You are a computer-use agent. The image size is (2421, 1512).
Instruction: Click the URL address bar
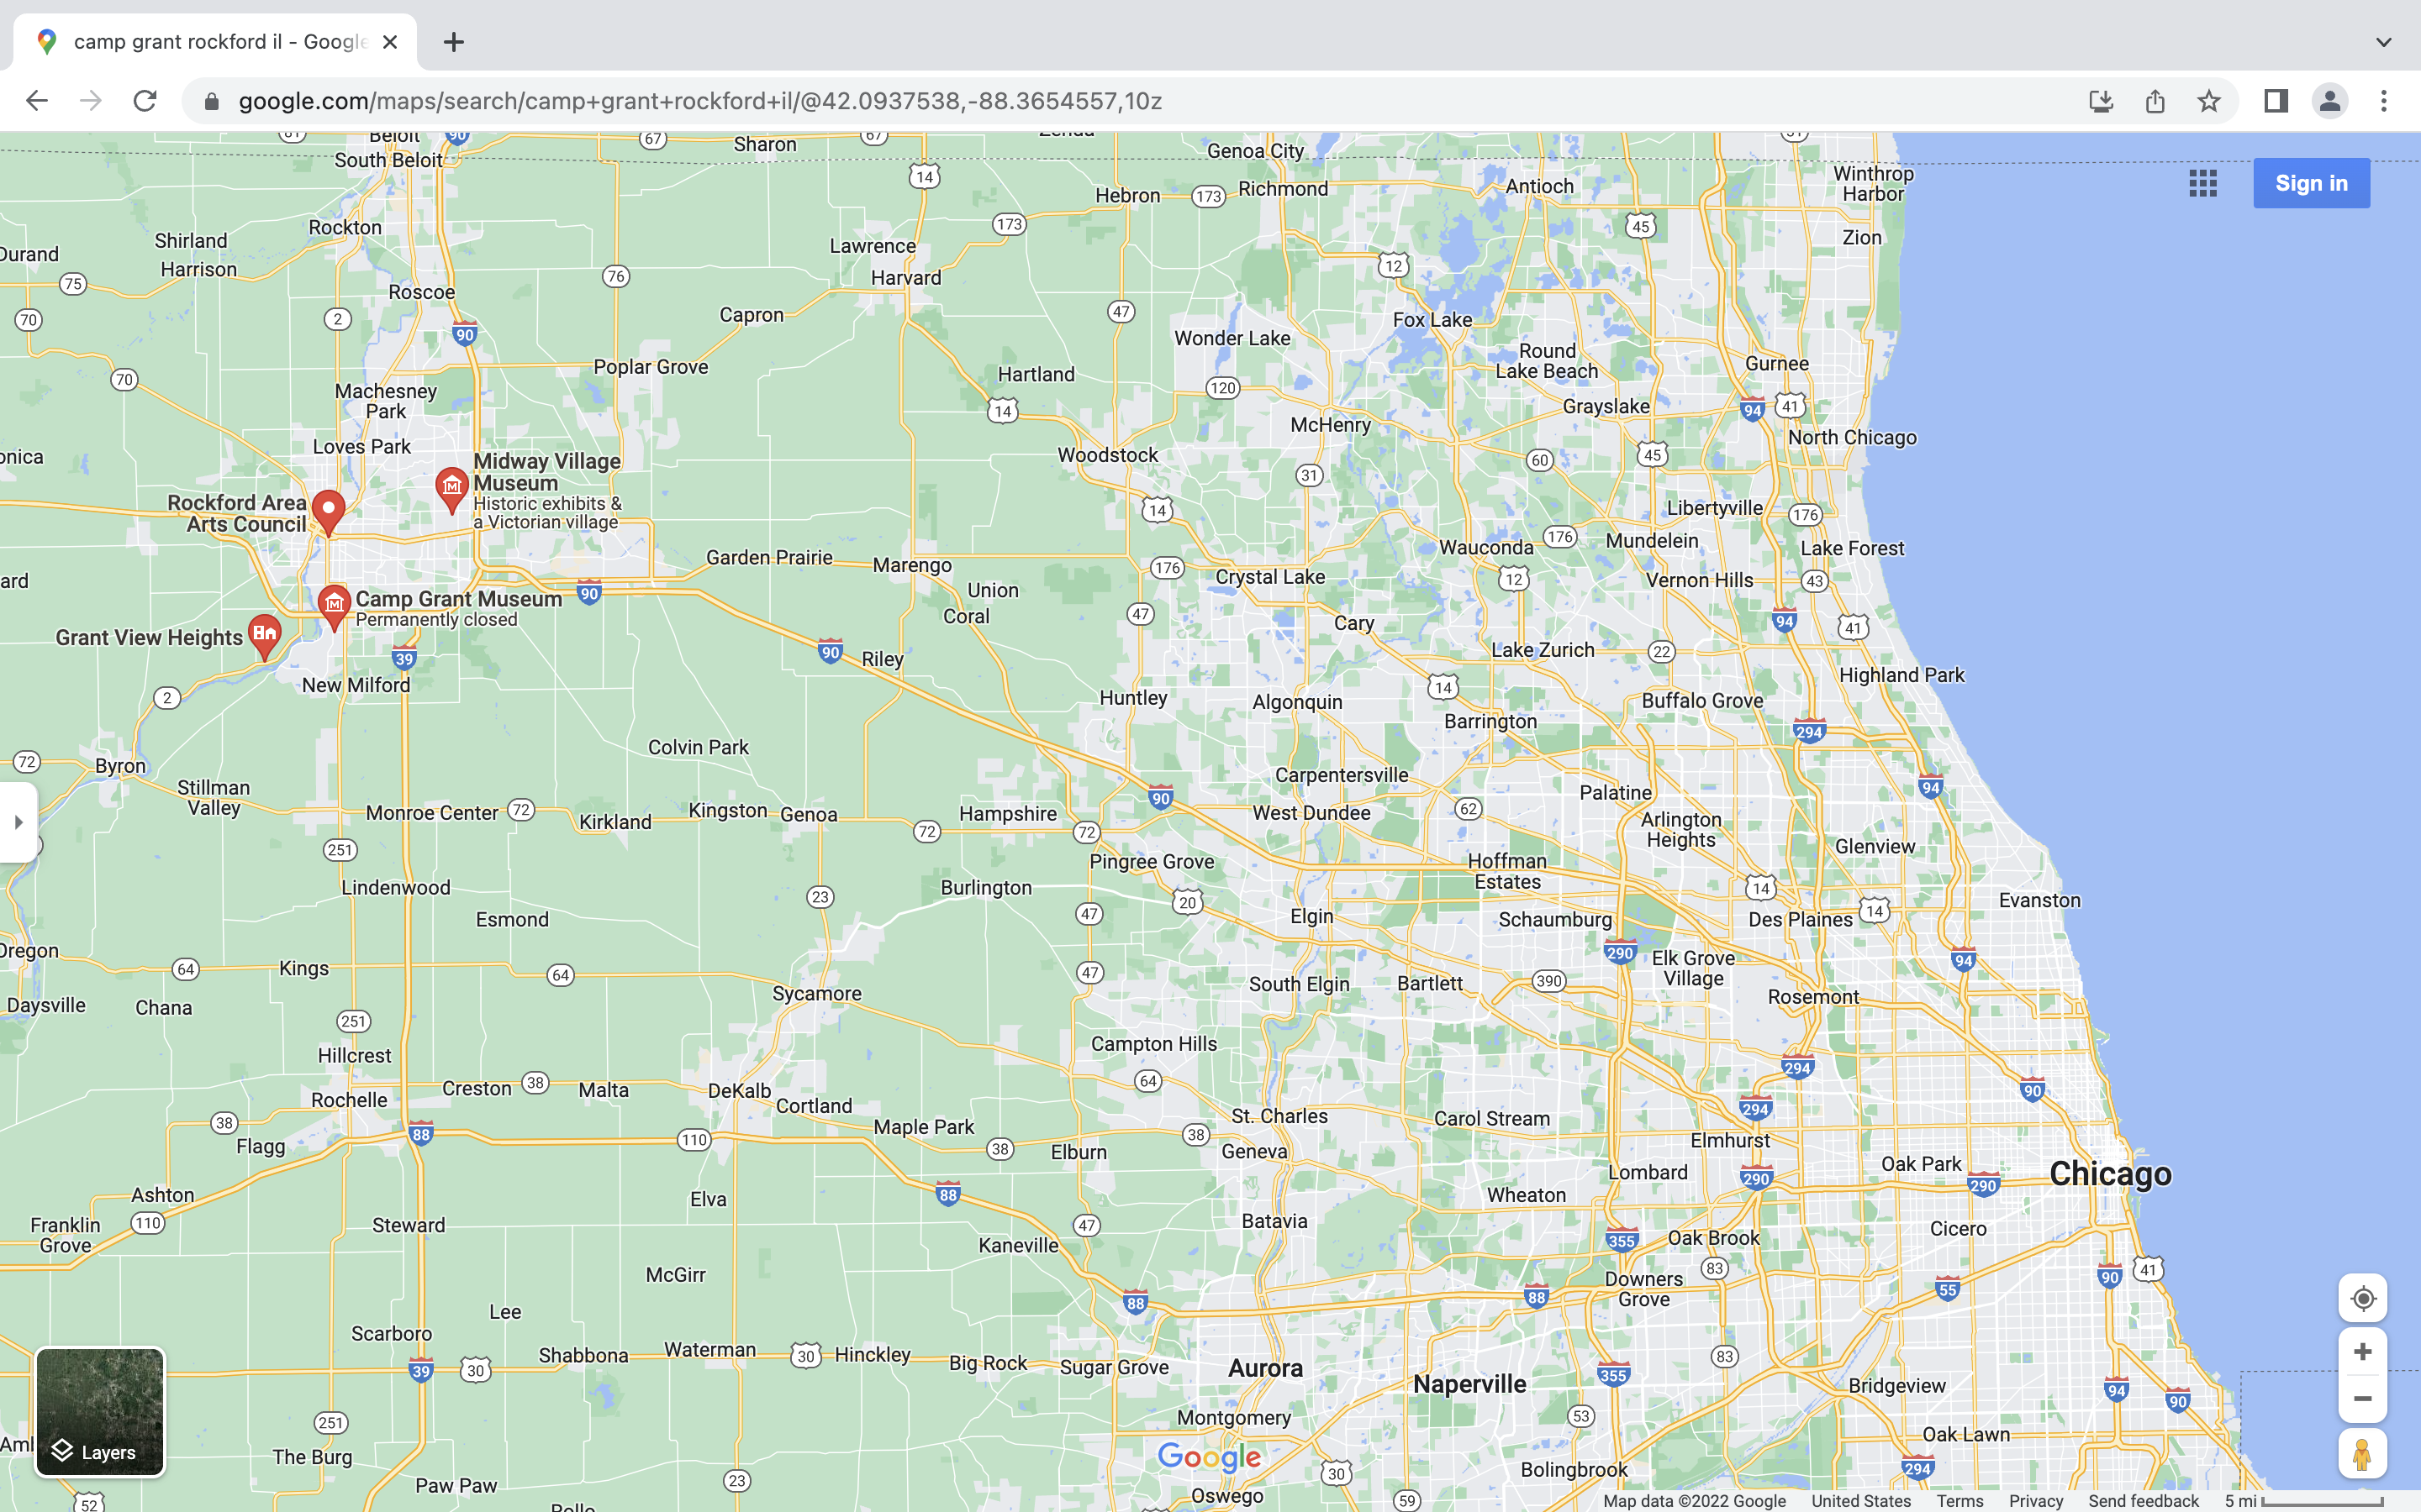[x=700, y=101]
